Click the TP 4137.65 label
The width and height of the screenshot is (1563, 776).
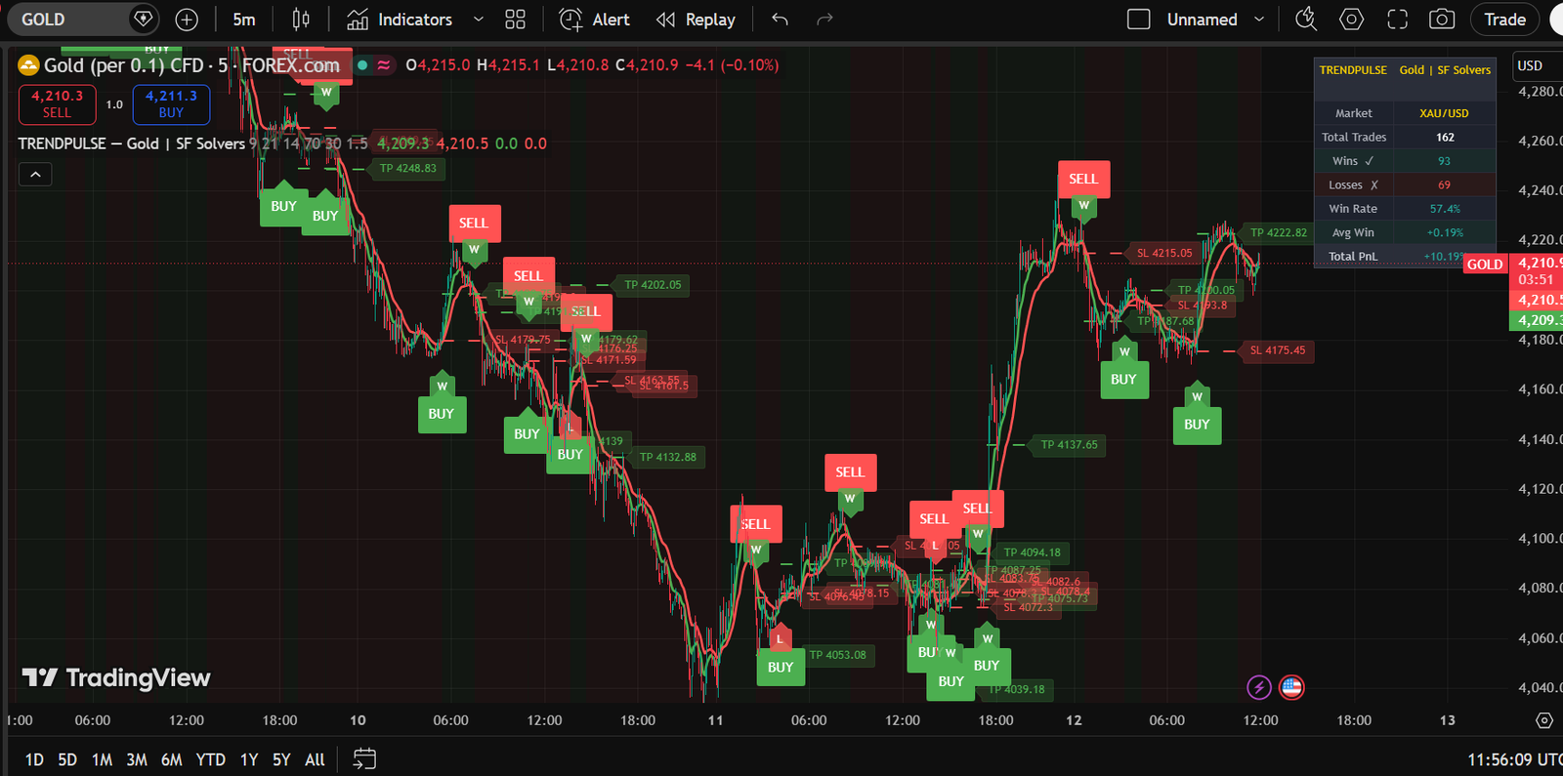(x=1069, y=444)
